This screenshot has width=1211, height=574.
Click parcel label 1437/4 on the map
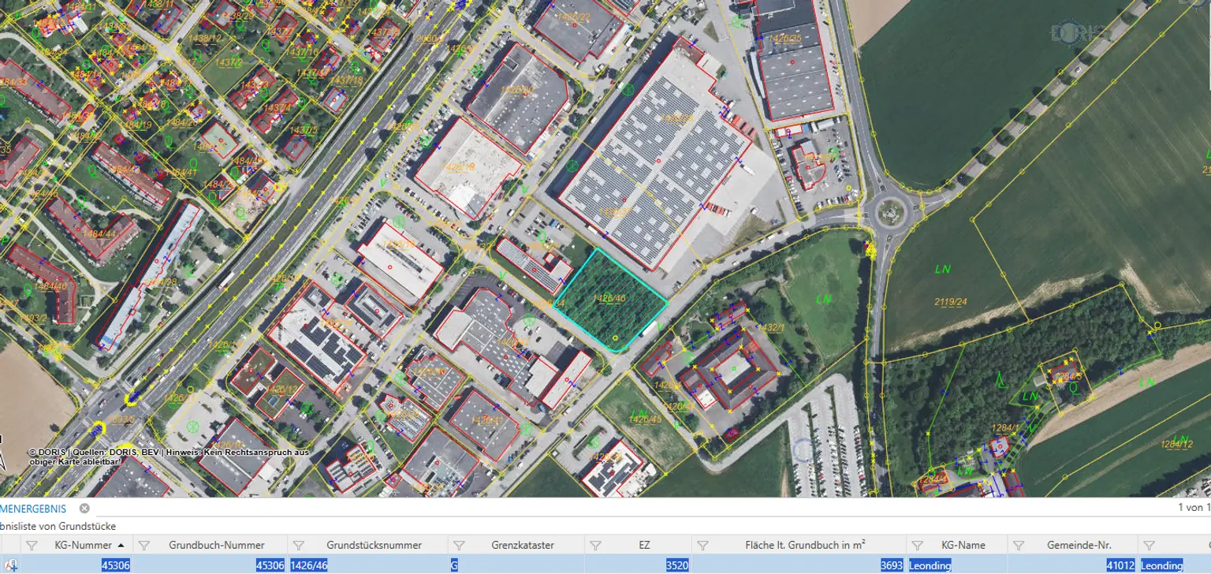click(x=278, y=108)
